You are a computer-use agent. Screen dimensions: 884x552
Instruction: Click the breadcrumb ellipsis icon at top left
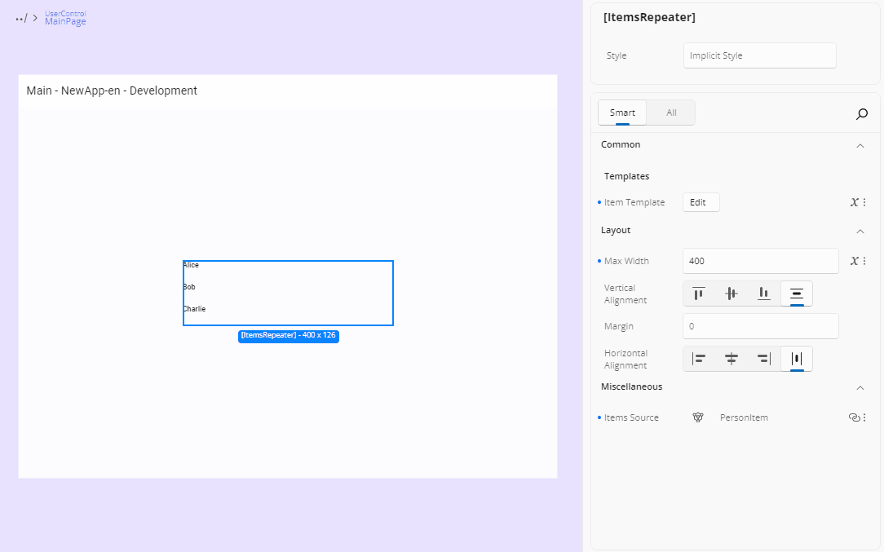20,18
